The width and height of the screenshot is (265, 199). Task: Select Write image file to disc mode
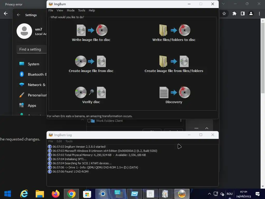(91, 33)
